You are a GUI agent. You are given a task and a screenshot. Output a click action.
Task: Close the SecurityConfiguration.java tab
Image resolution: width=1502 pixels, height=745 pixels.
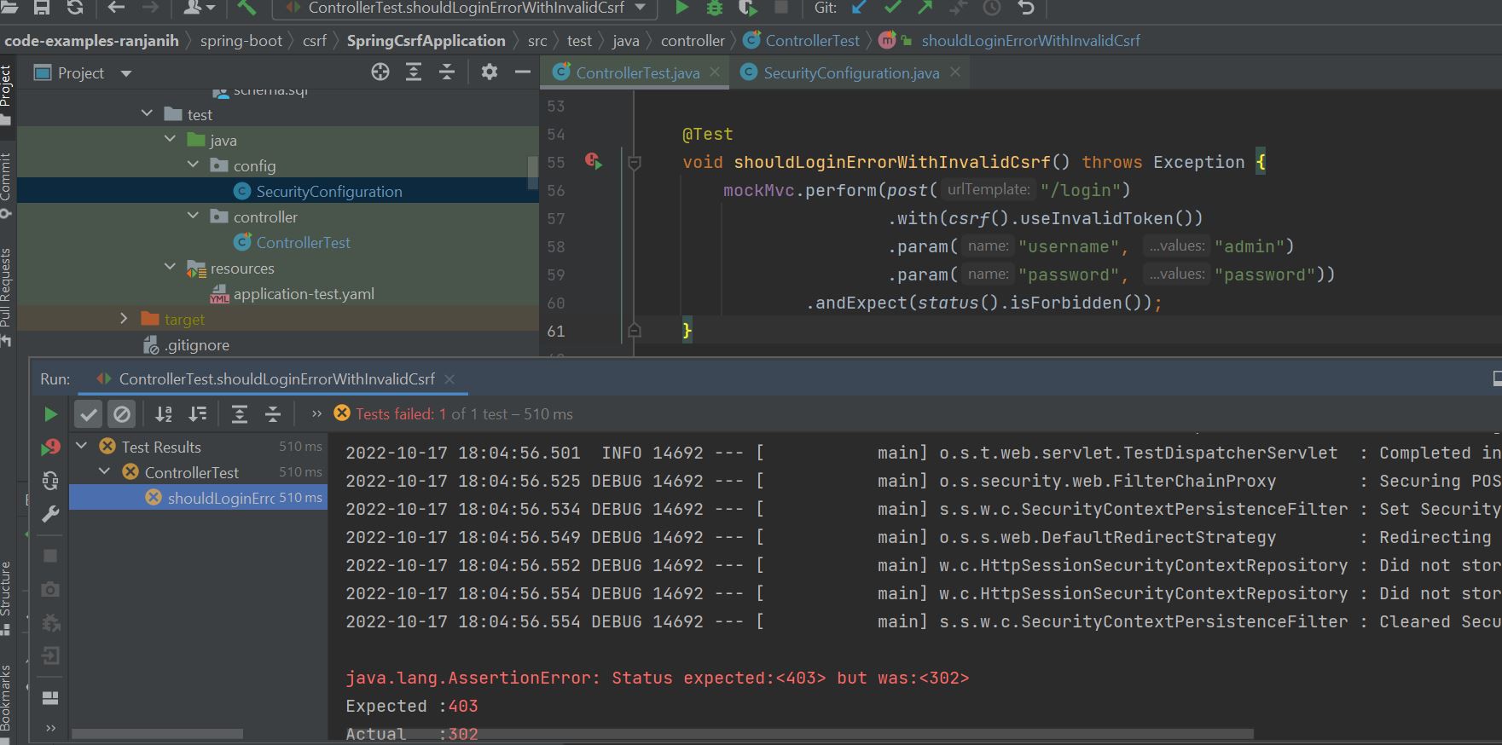point(955,72)
